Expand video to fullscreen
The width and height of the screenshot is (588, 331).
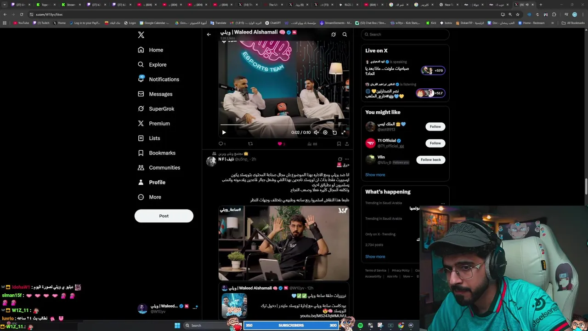(x=343, y=132)
